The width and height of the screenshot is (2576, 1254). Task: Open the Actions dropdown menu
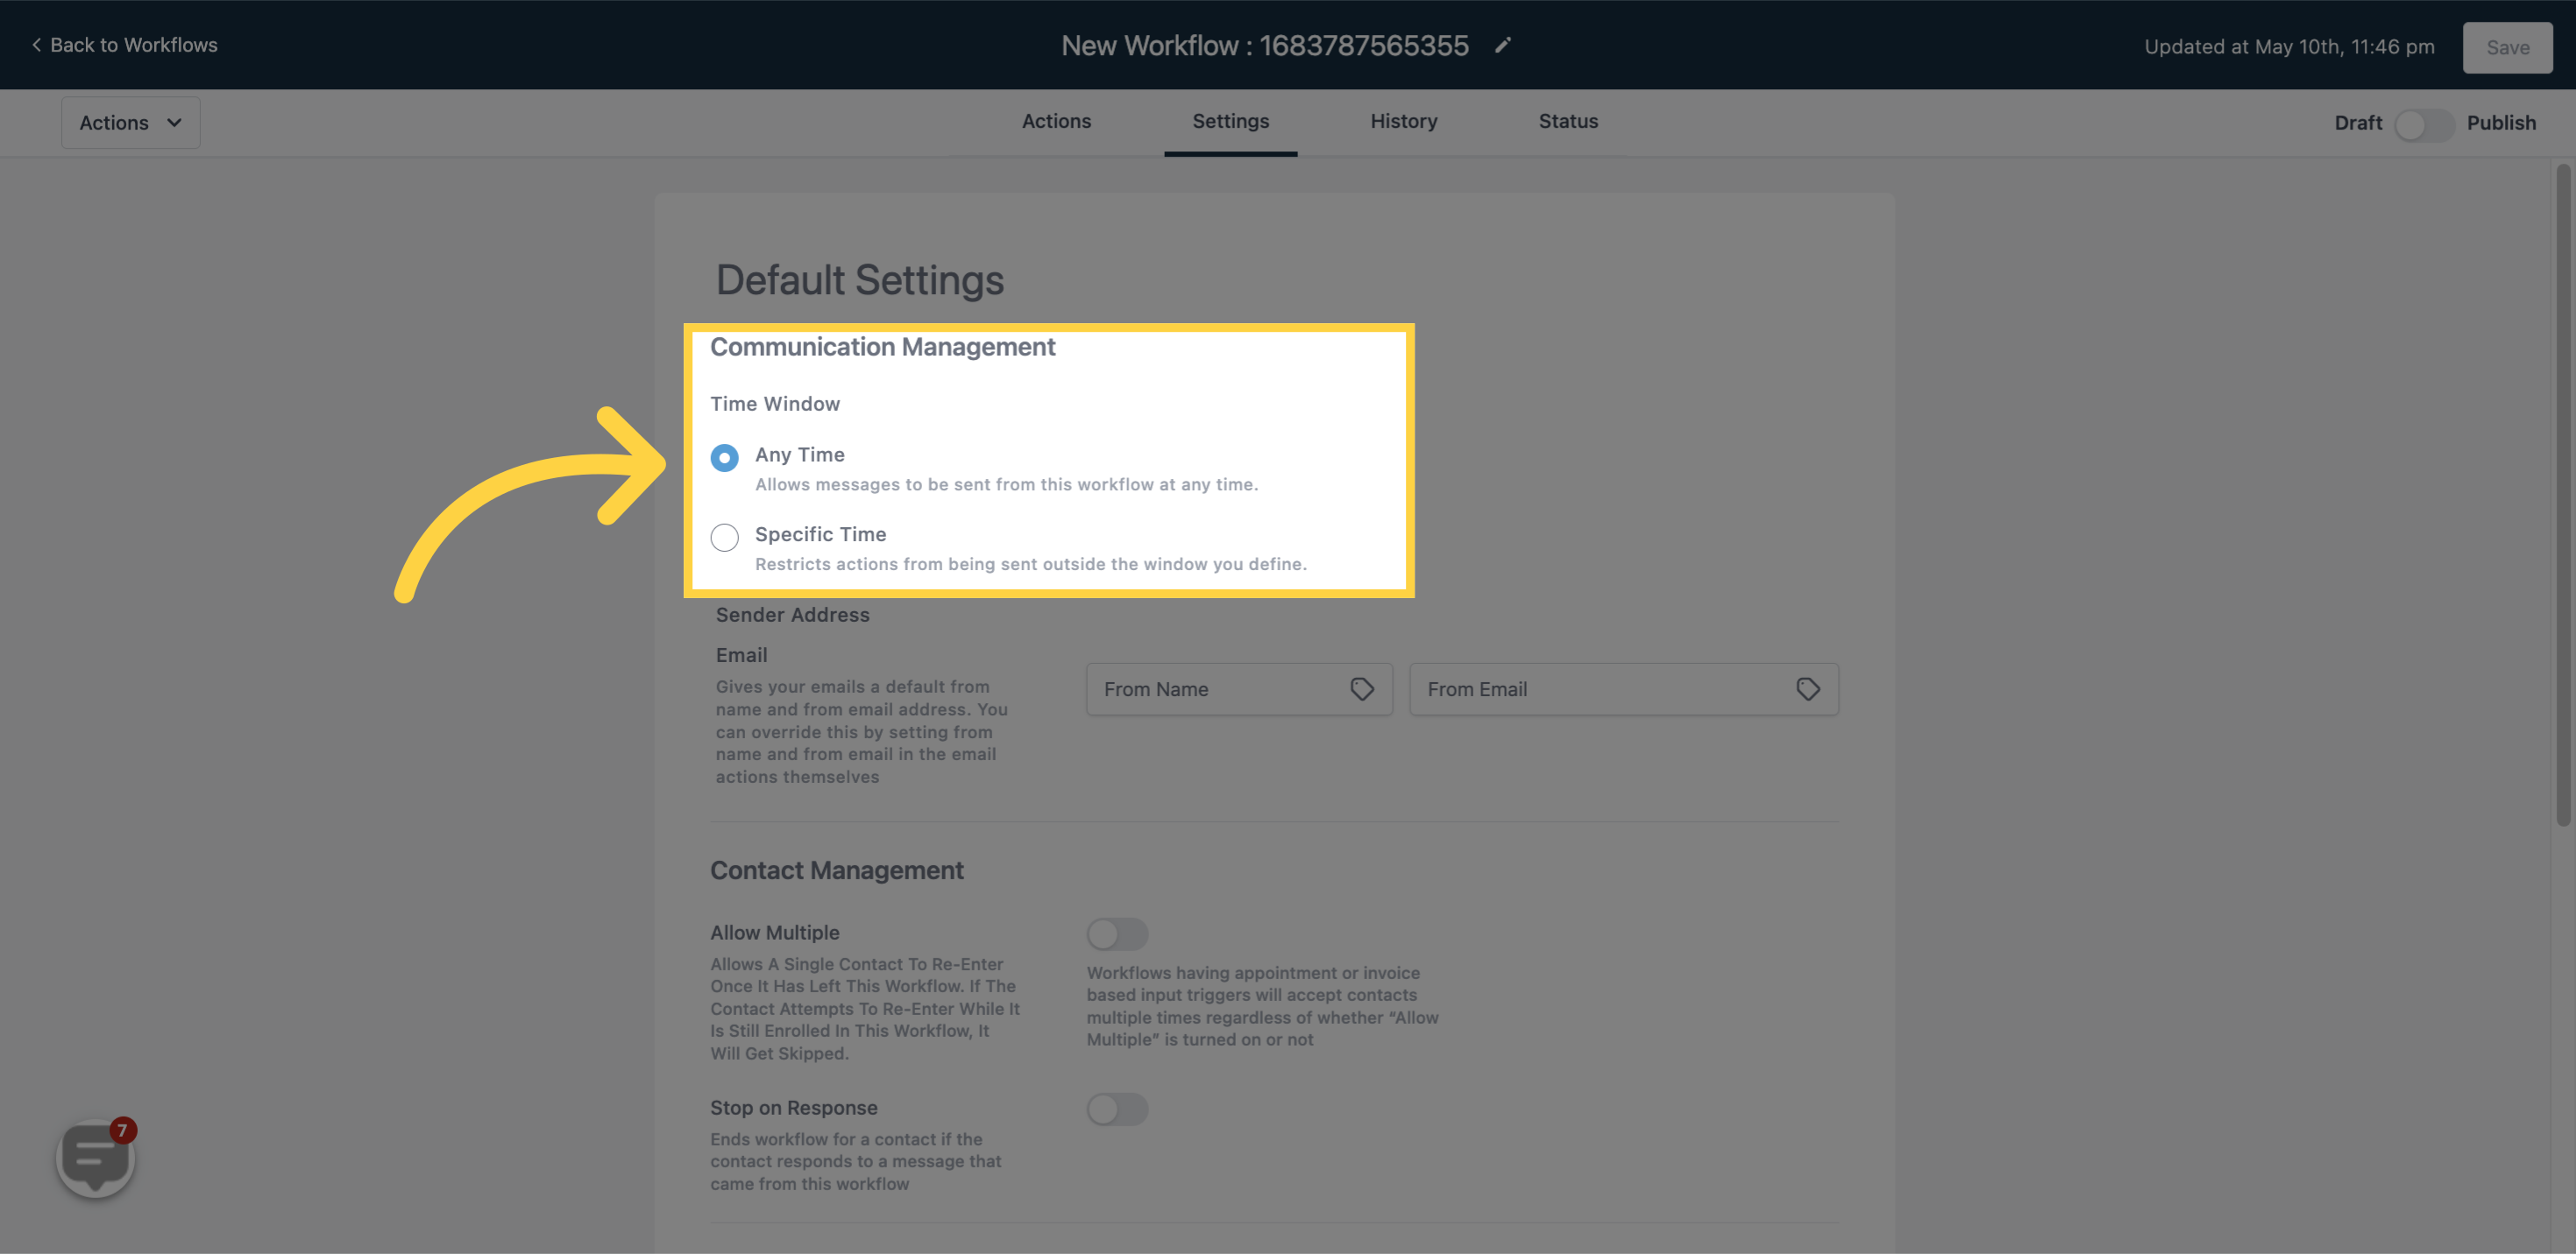[130, 122]
